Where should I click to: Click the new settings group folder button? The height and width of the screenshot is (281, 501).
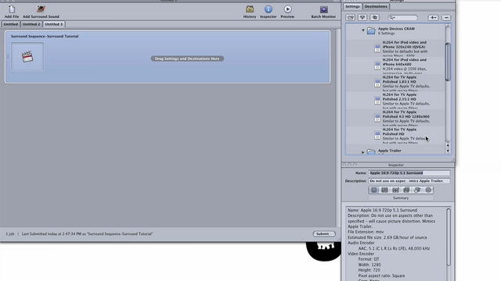click(x=351, y=17)
